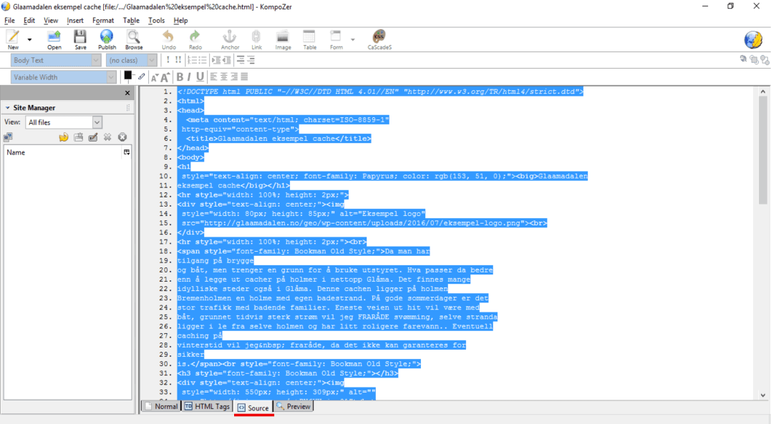Open the Tools menu

[156, 21]
